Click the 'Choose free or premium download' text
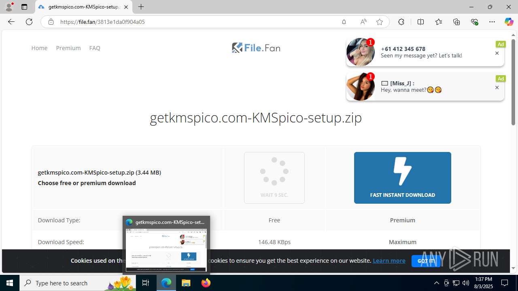 coord(87,183)
